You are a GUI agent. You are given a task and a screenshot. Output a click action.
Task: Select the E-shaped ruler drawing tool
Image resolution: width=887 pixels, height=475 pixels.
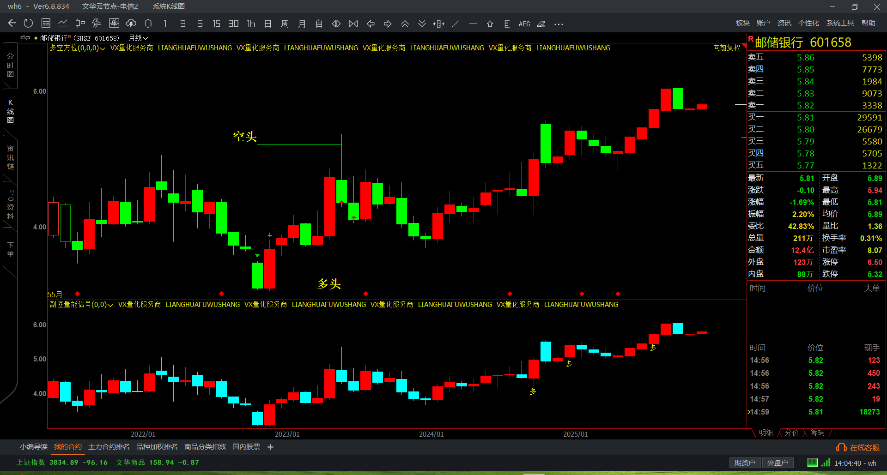click(507, 24)
